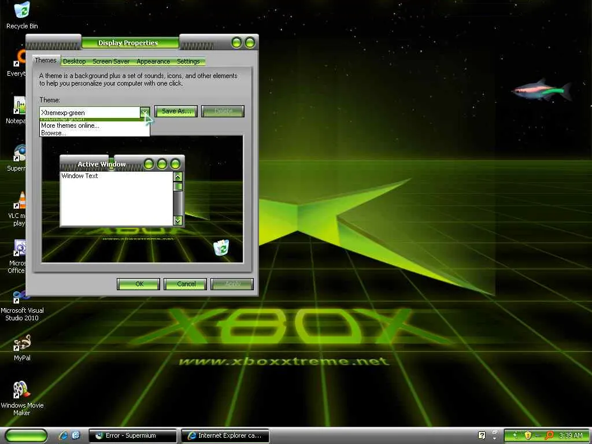Select the Supermium desktop shortcut

coord(17,158)
